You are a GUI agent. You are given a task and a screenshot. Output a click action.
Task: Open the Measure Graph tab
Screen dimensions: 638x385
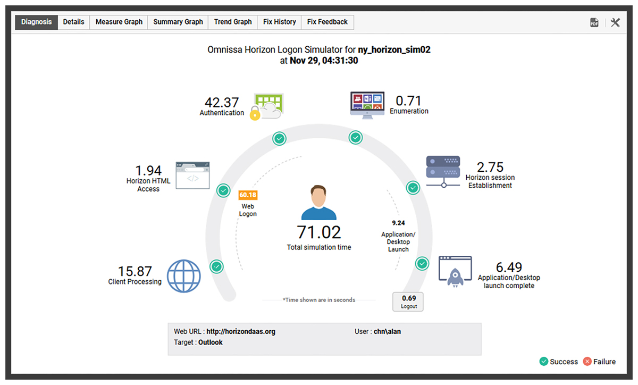(x=119, y=22)
